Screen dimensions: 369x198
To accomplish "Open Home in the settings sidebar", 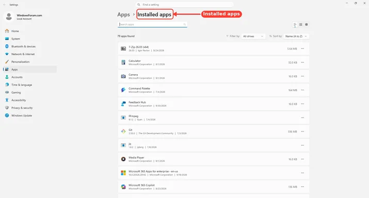I will (x=30, y=31).
